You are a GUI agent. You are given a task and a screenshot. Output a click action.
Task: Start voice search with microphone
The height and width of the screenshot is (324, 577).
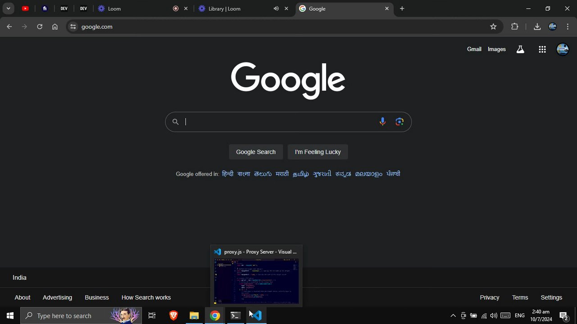382,121
